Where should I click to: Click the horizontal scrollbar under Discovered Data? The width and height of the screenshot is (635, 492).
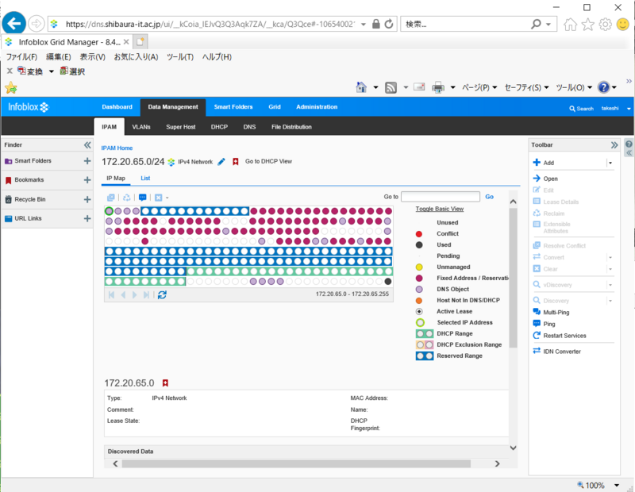(x=296, y=463)
